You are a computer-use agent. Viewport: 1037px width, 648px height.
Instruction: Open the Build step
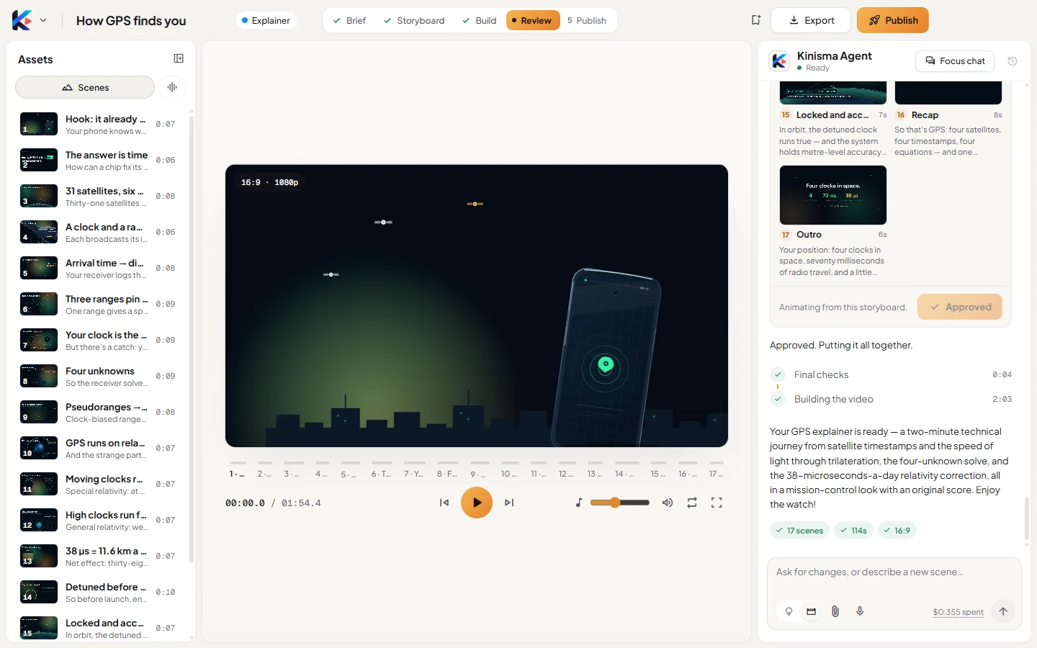click(x=480, y=20)
